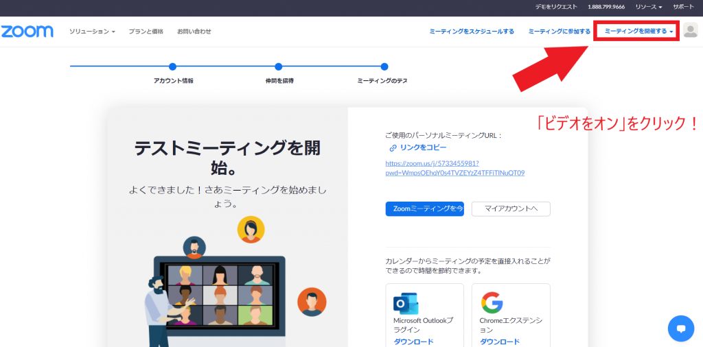Open the ミーティングを開催する dropdown
The height and width of the screenshot is (347, 703).
pyautogui.click(x=638, y=31)
